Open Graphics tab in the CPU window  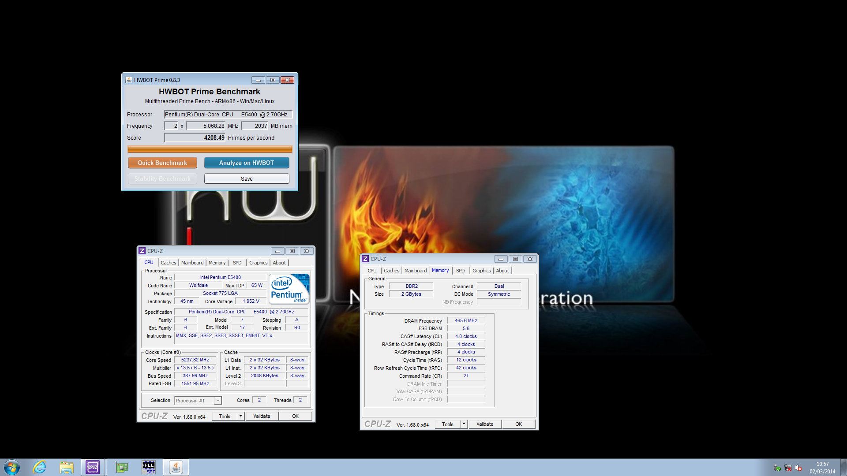pos(259,263)
